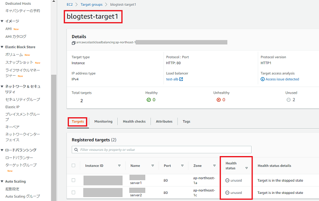Open キーペア in sidebar
Screen dimensions: 319x201
coord(12,127)
